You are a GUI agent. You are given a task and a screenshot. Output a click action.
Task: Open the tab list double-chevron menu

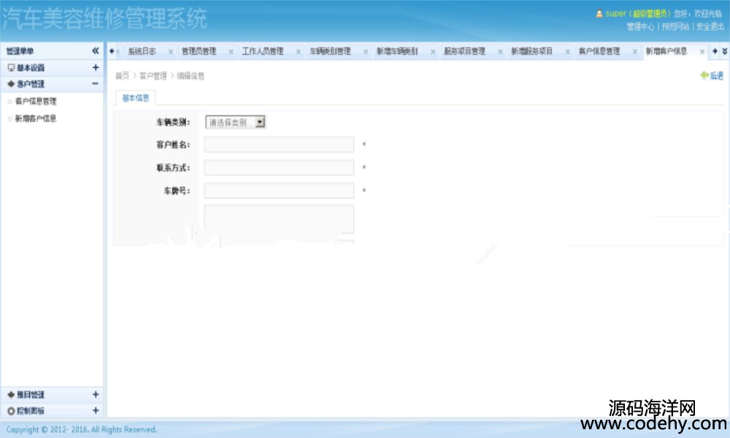pyautogui.click(x=724, y=51)
